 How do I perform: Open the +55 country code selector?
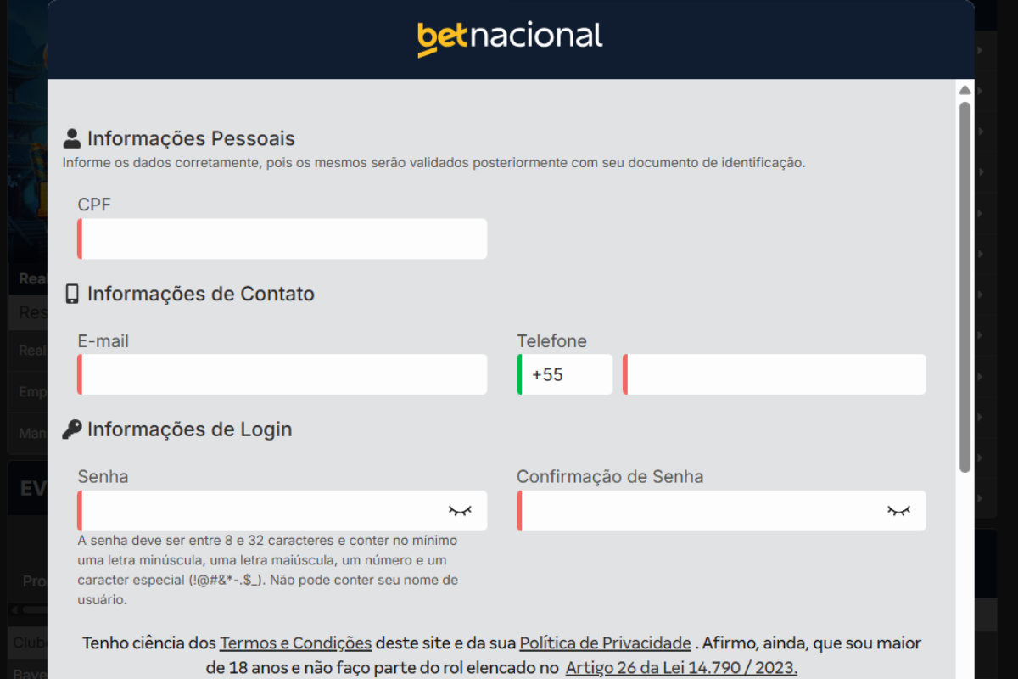563,374
